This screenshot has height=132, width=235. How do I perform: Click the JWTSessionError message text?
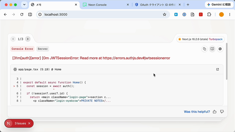pyautogui.click(x=91, y=58)
